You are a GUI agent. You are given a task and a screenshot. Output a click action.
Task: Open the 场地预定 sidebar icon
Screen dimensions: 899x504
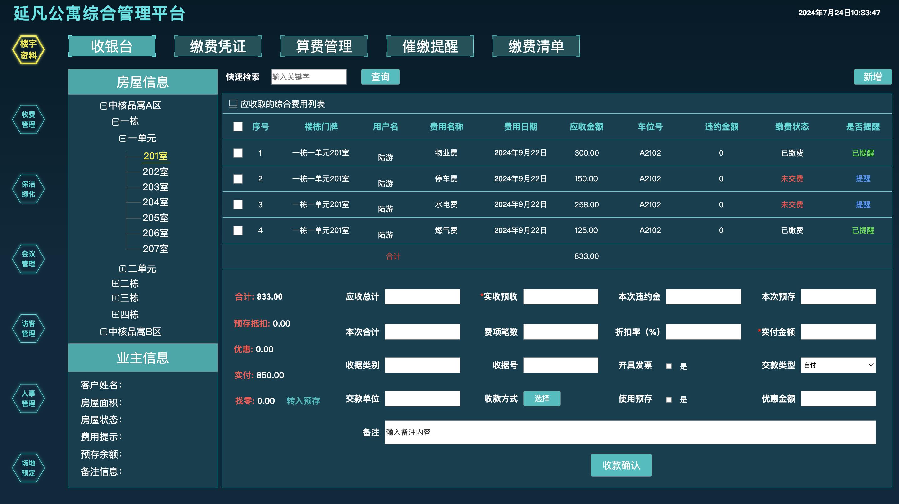point(28,467)
